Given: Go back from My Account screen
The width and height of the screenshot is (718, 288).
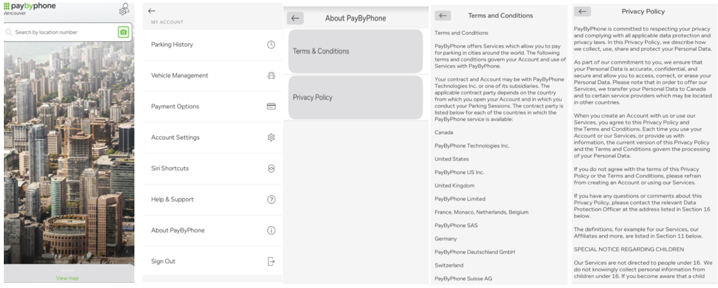Looking at the screenshot, I should pos(152,10).
